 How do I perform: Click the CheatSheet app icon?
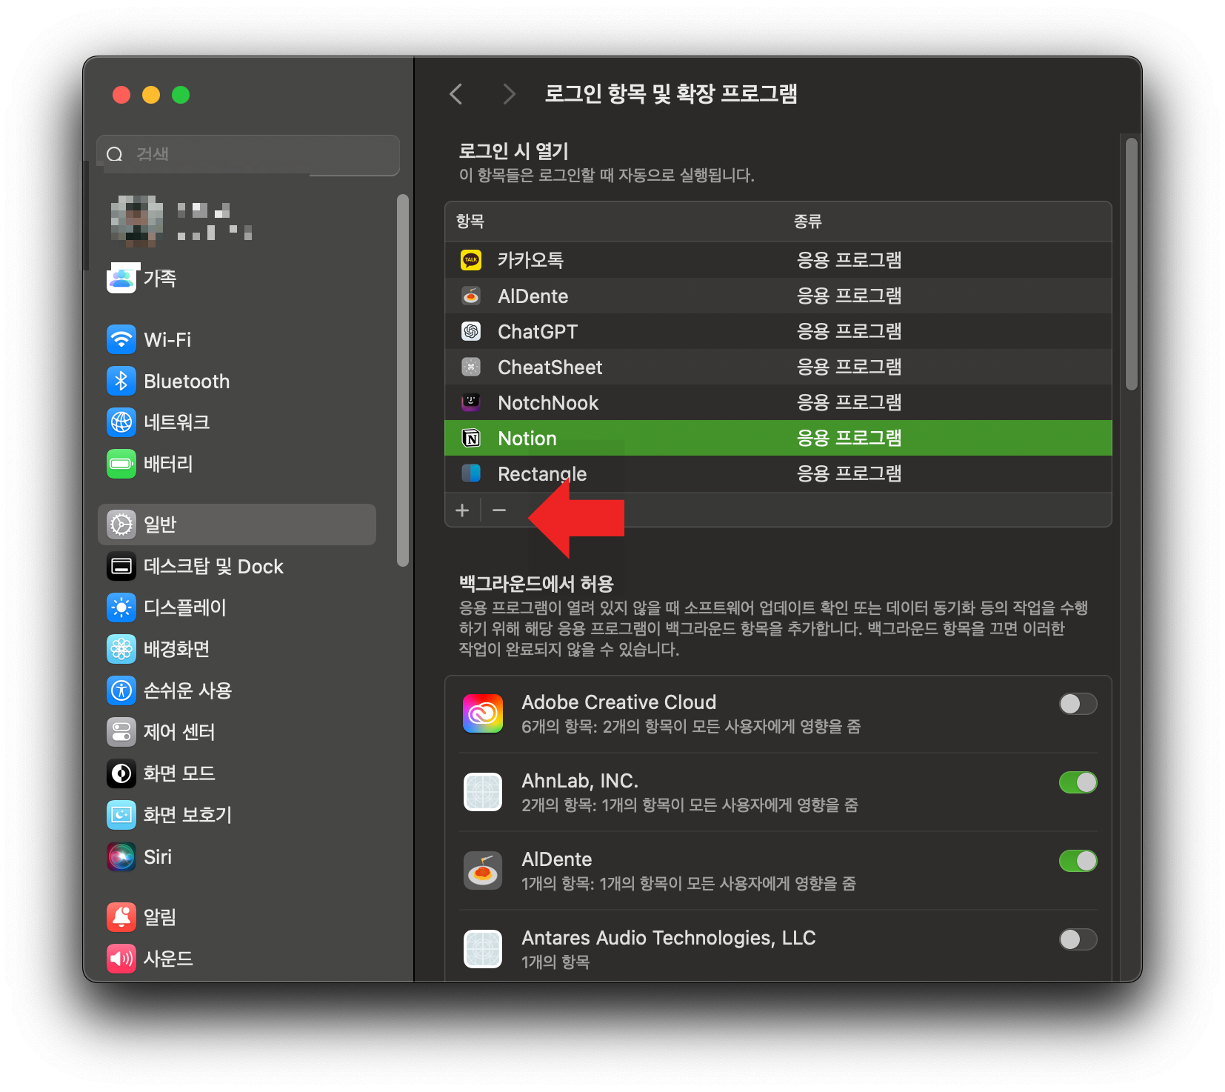471,367
